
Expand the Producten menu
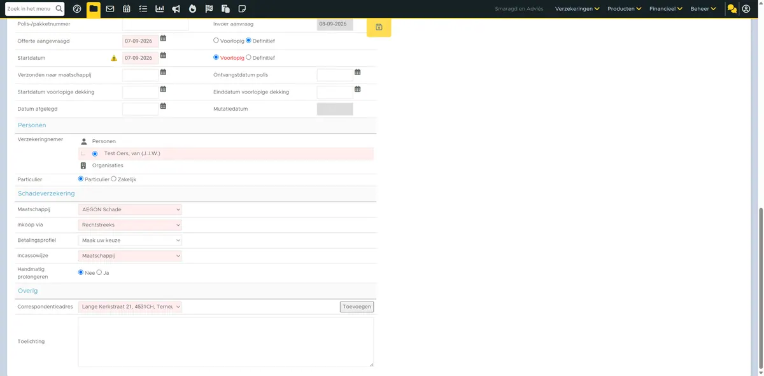click(624, 9)
